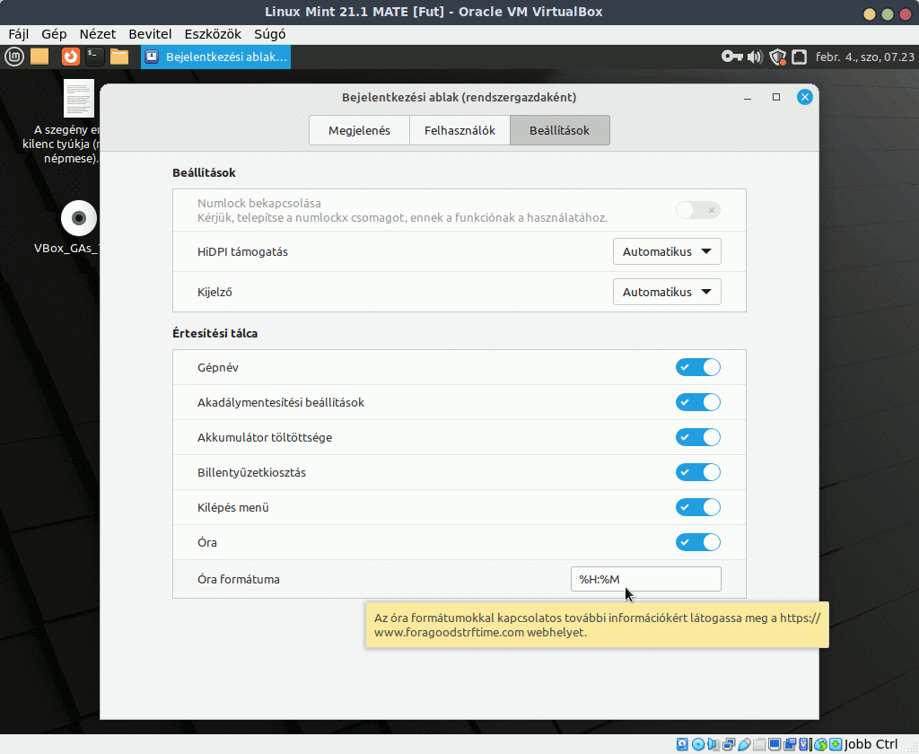The height and width of the screenshot is (754, 919).
Task: Minimize the Bejelentkezési ablak window
Action: coord(748,97)
